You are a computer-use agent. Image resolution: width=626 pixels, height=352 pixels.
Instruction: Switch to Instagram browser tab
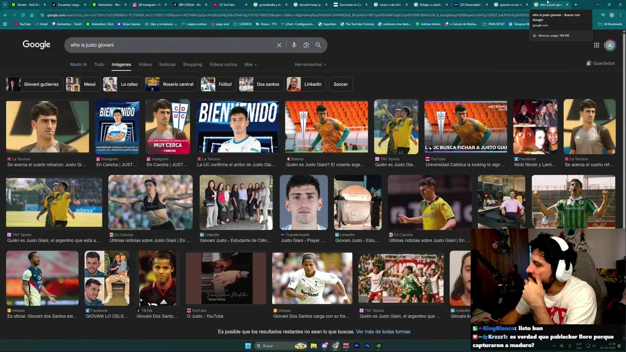149,4
